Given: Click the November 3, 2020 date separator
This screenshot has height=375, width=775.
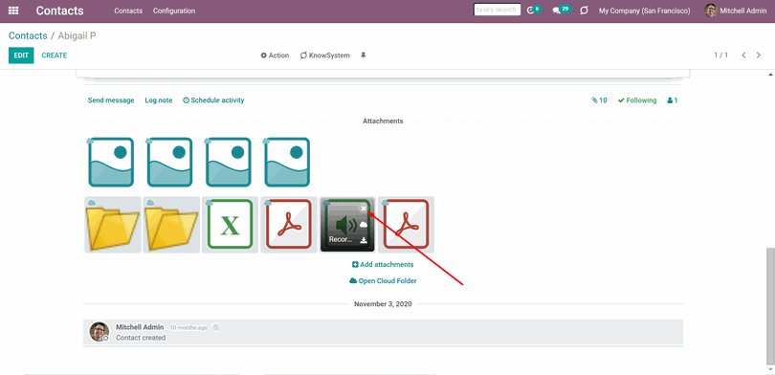Looking at the screenshot, I should coord(383,304).
